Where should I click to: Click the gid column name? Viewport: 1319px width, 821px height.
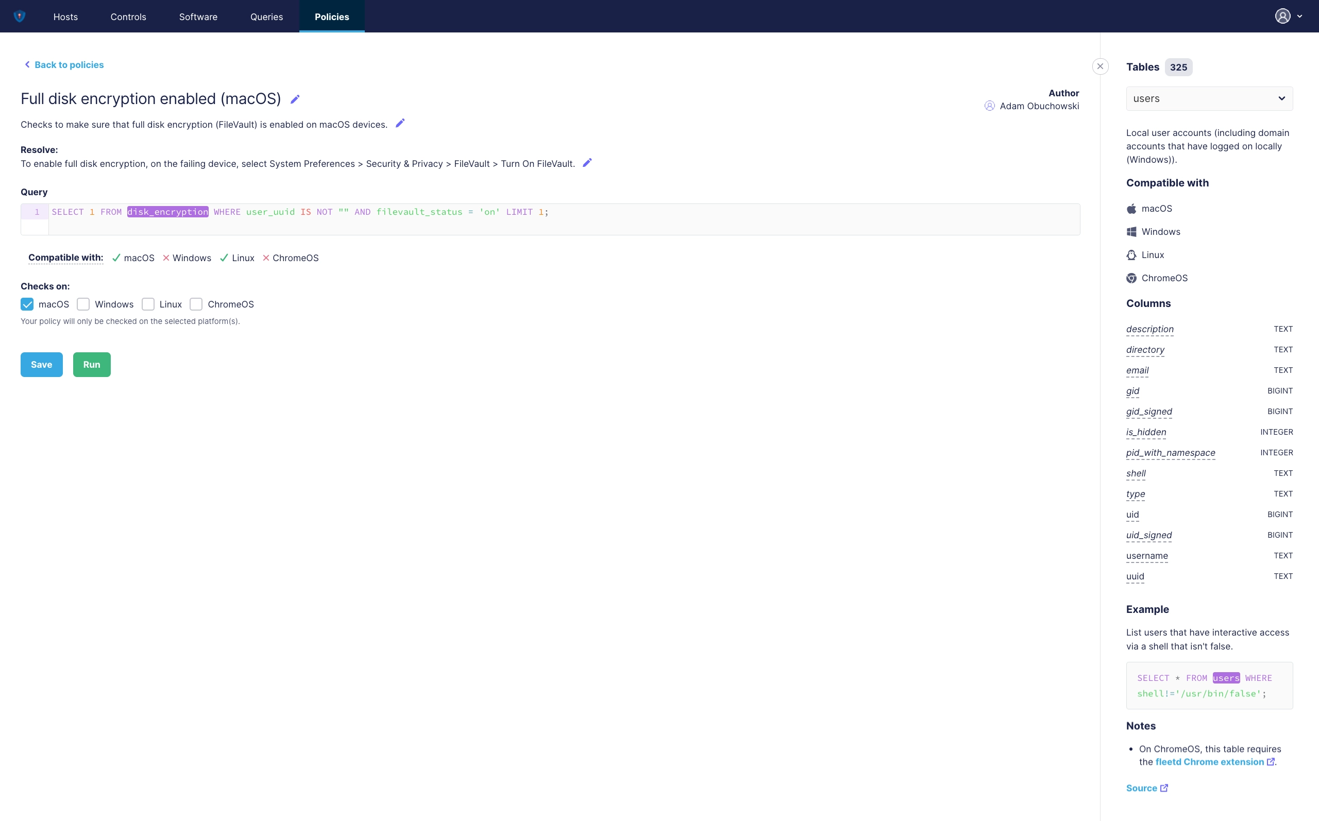coord(1133,391)
